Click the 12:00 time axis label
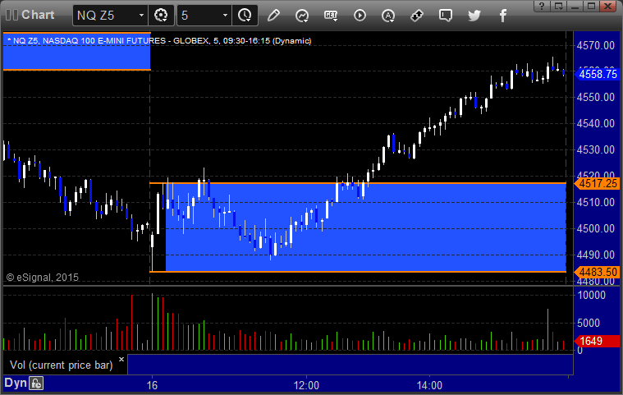The image size is (623, 395). (306, 385)
